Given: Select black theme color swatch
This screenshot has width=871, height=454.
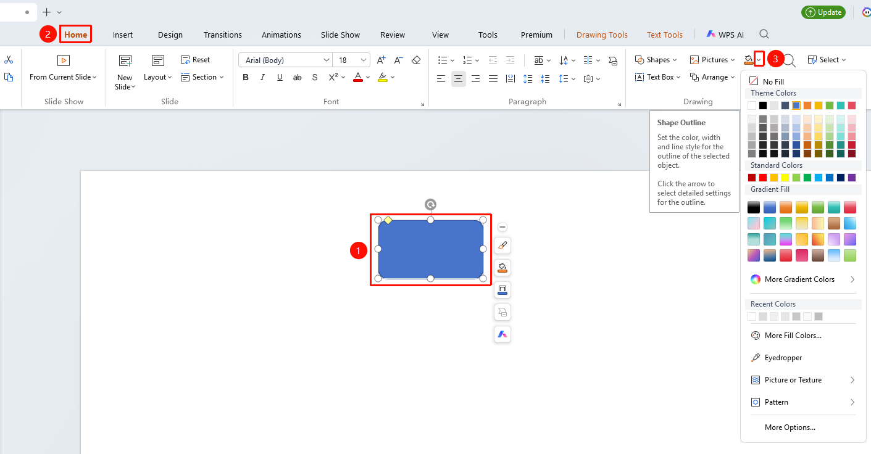Looking at the screenshot, I should (763, 105).
